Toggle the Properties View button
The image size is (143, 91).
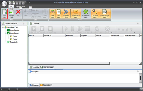tap(86, 14)
